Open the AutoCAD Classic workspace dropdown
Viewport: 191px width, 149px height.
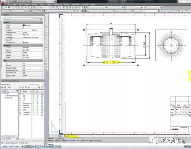13,11
